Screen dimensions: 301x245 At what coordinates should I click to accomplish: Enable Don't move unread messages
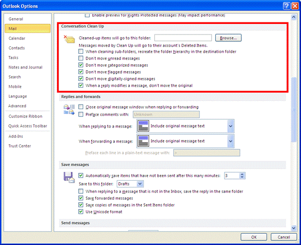pos(81,58)
